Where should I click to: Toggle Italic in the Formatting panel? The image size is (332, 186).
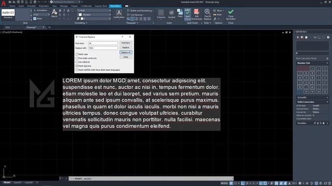[64, 10]
